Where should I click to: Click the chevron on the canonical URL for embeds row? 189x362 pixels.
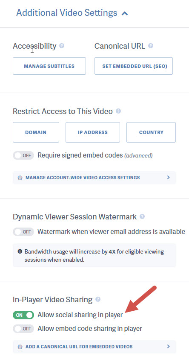168,347
